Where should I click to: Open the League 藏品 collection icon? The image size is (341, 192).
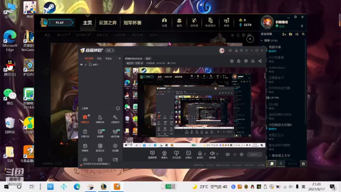coord(179,23)
